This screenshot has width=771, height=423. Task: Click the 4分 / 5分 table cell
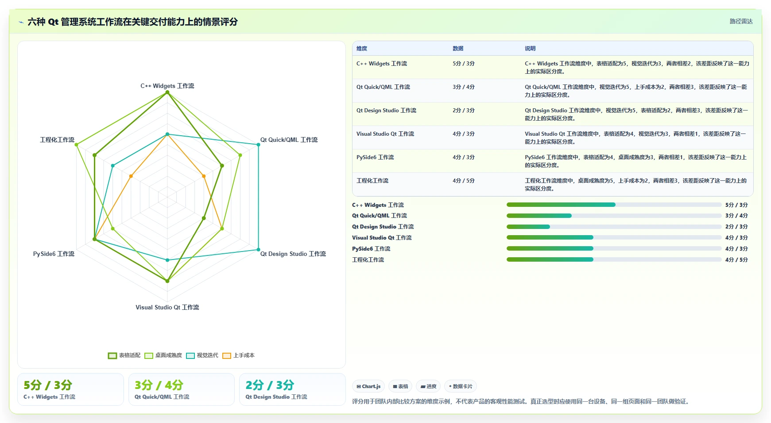464,181
